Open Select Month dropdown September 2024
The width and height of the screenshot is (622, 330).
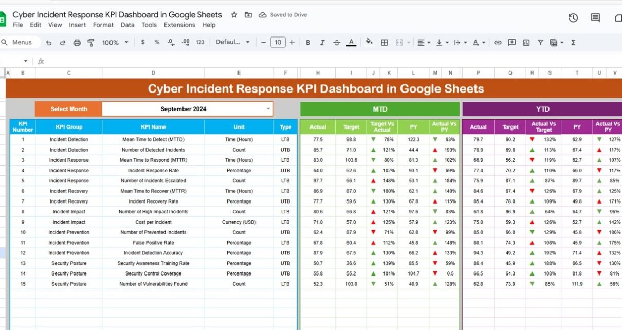pos(188,109)
